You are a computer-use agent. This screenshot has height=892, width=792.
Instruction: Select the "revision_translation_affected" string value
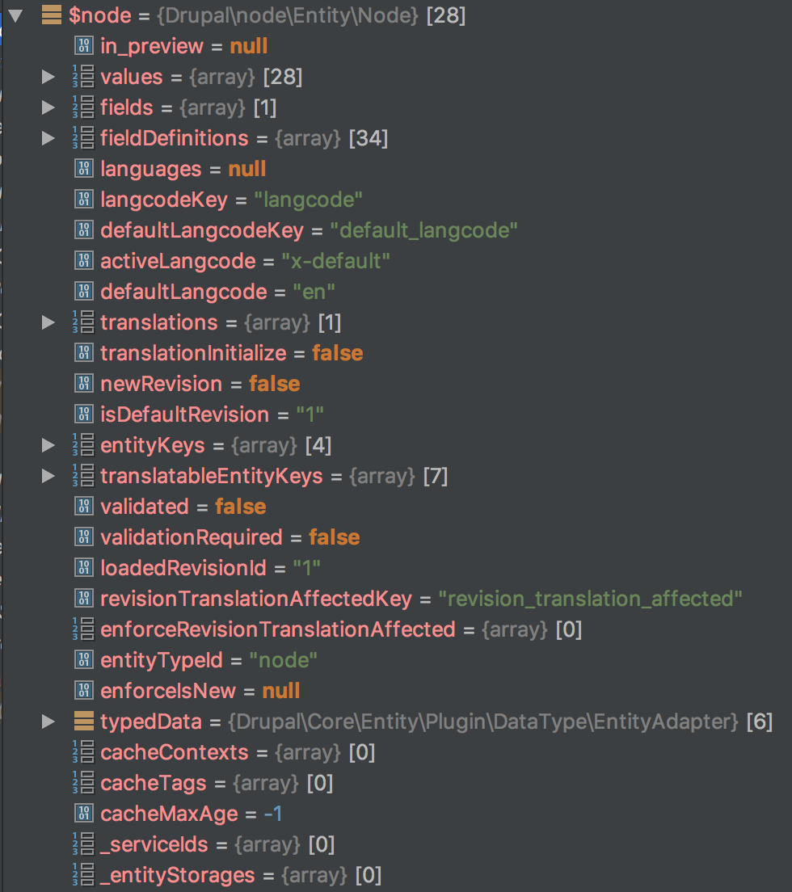coord(591,600)
